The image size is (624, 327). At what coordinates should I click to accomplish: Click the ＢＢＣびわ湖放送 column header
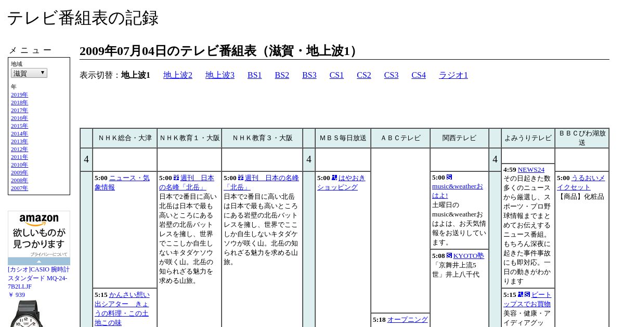pyautogui.click(x=582, y=138)
